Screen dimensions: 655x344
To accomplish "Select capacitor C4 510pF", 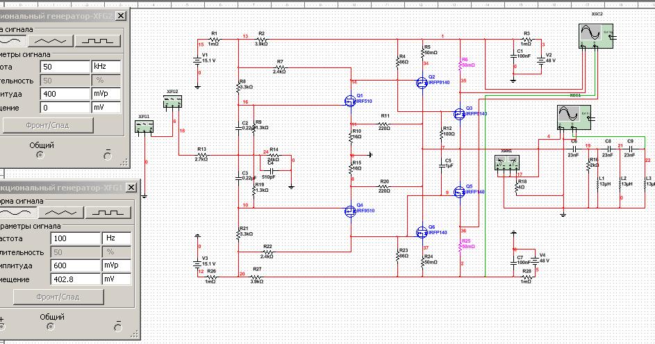I will (270, 170).
